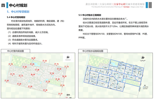Screen dimensions: 155x110
Task: Click the 四 中心村规划 chapter header
Action: click(x=14, y=5)
